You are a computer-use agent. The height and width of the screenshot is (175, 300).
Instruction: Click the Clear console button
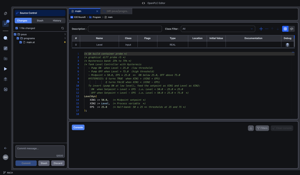(282, 128)
